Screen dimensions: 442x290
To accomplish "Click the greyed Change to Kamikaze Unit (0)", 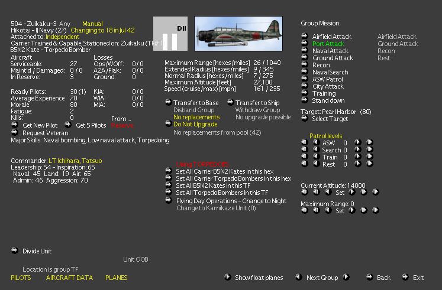I will [x=216, y=208].
